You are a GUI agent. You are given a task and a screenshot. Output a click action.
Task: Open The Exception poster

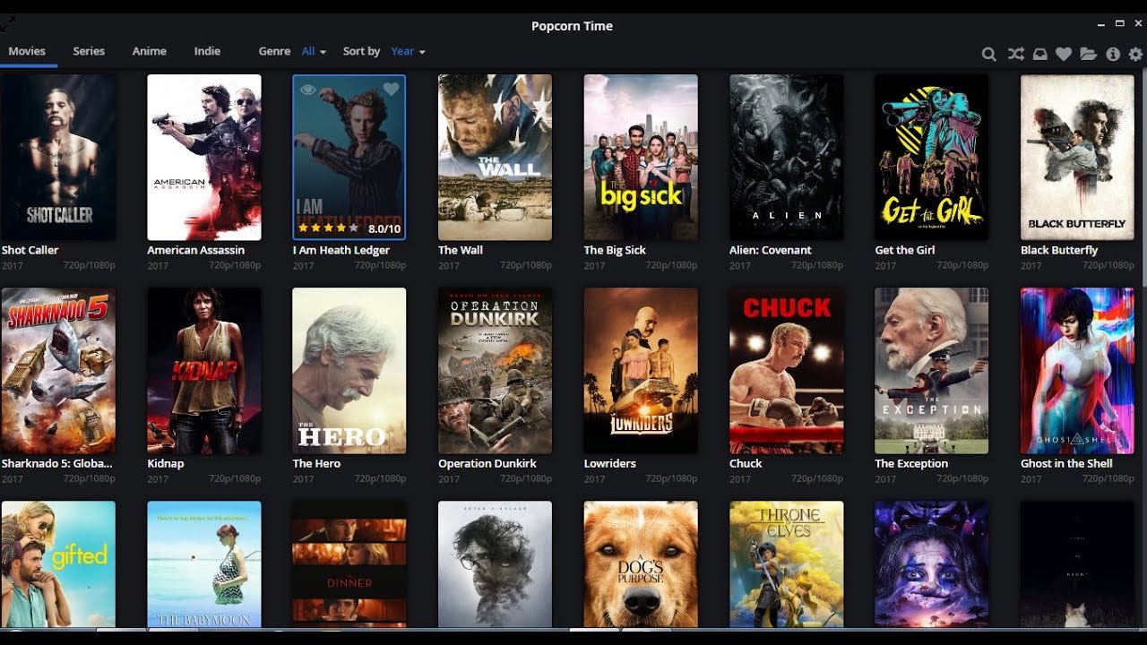tap(932, 371)
